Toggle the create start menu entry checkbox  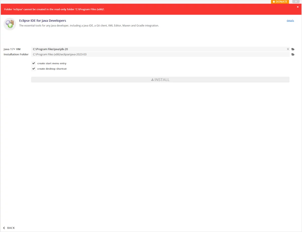click(x=34, y=63)
